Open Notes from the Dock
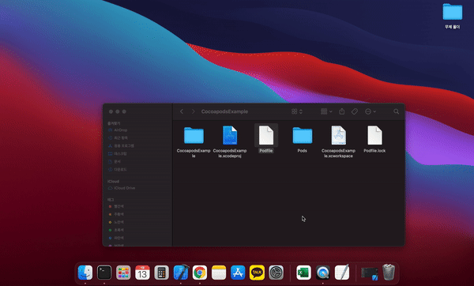The height and width of the screenshot is (286, 474). (219, 273)
